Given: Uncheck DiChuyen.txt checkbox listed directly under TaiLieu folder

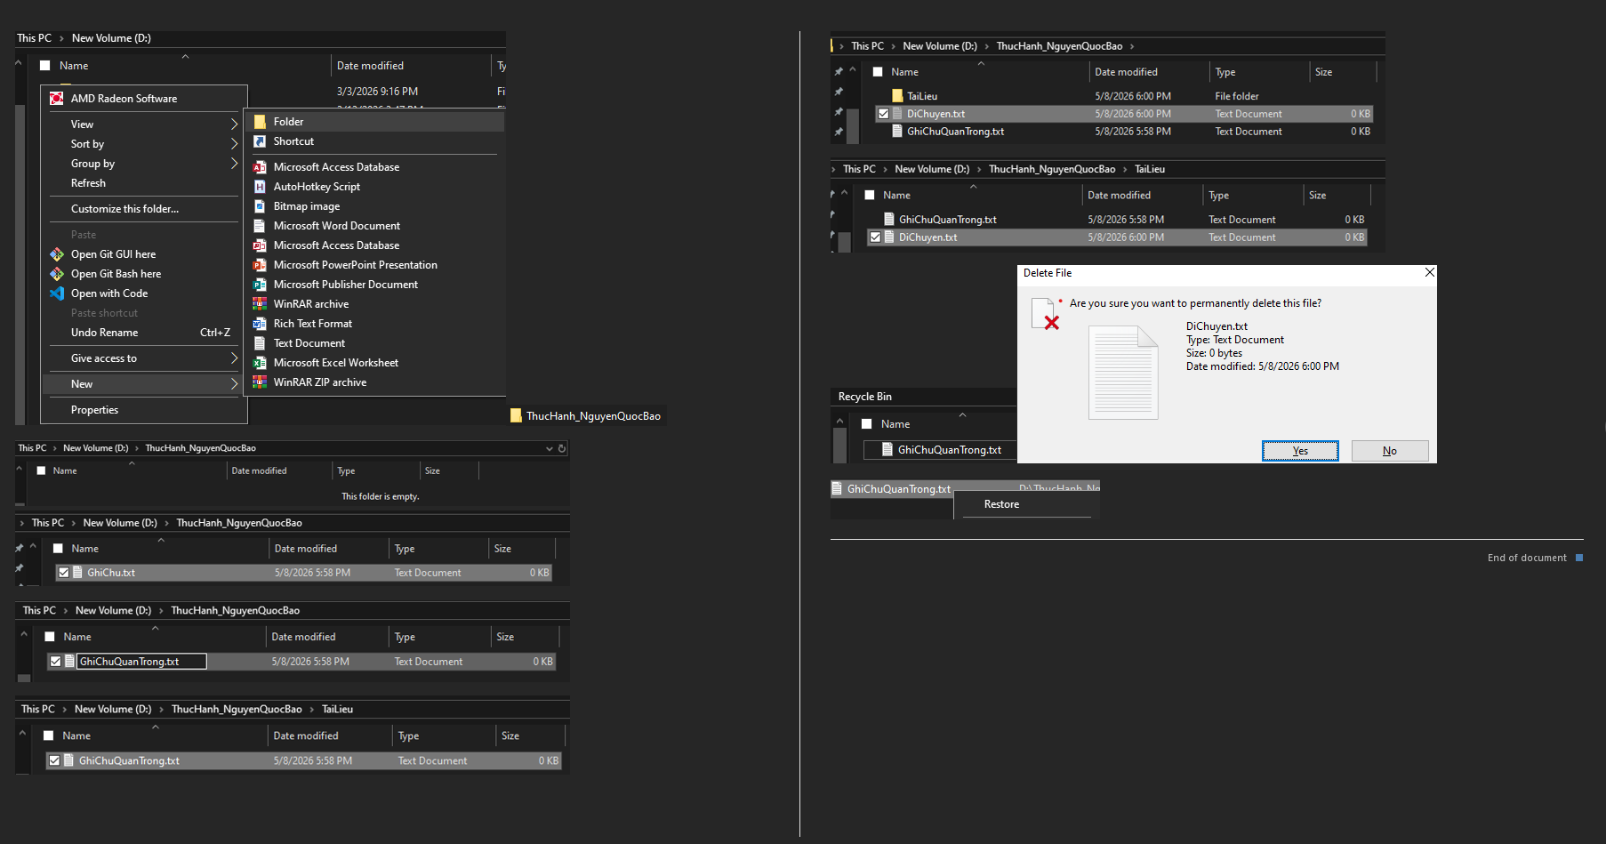Looking at the screenshot, I should pos(883,114).
